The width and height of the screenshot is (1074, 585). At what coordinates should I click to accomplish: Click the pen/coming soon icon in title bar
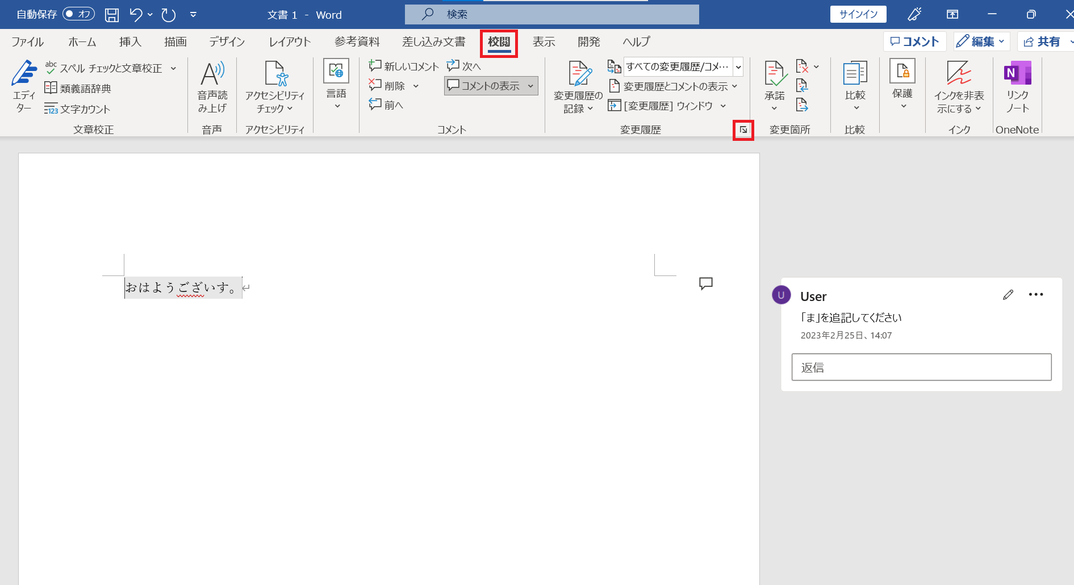pos(914,15)
